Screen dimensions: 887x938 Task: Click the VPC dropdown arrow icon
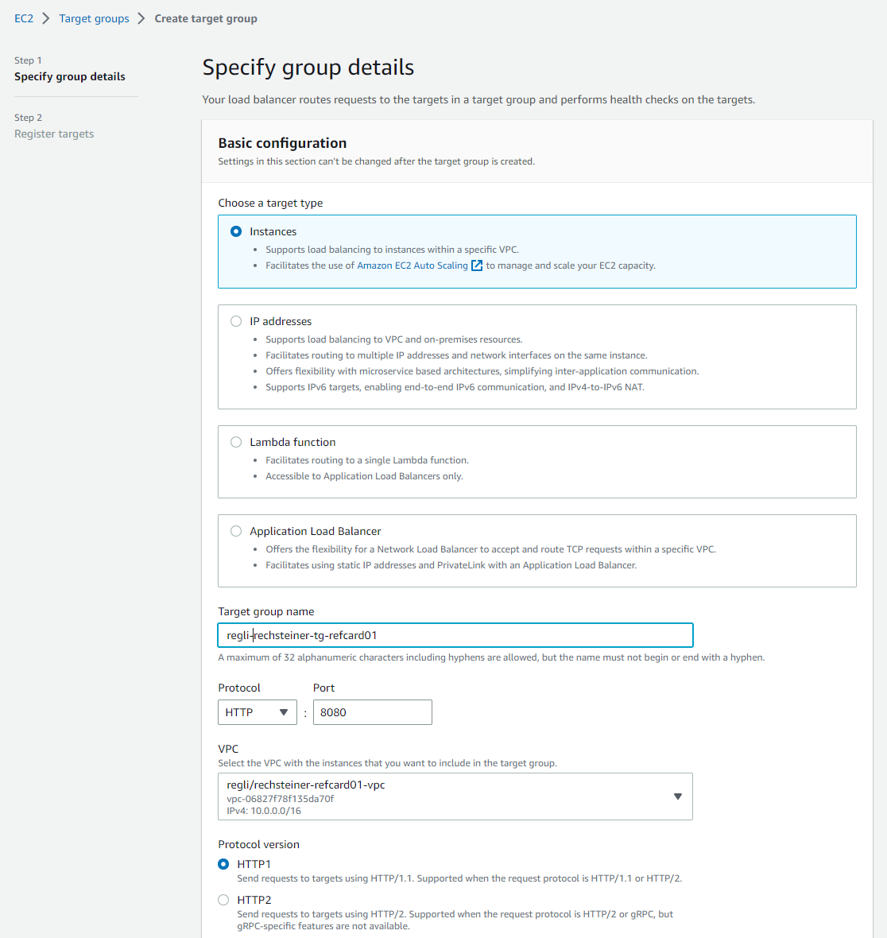677,797
